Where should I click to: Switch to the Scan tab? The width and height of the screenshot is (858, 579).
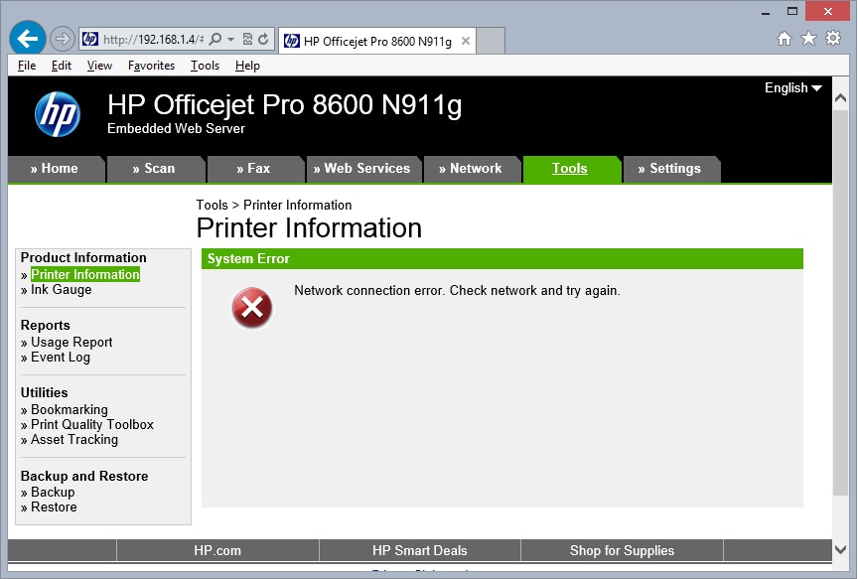tap(155, 169)
